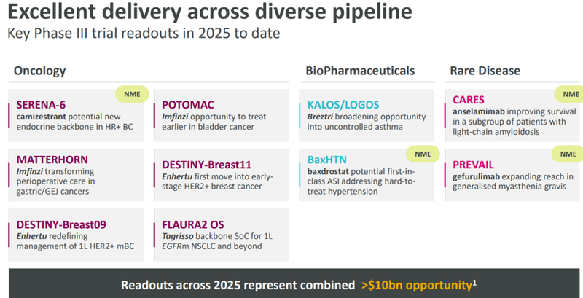Screen dimensions: 583x298
Task: Click the DESTINY-Breast09 heading
Action: click(x=61, y=224)
